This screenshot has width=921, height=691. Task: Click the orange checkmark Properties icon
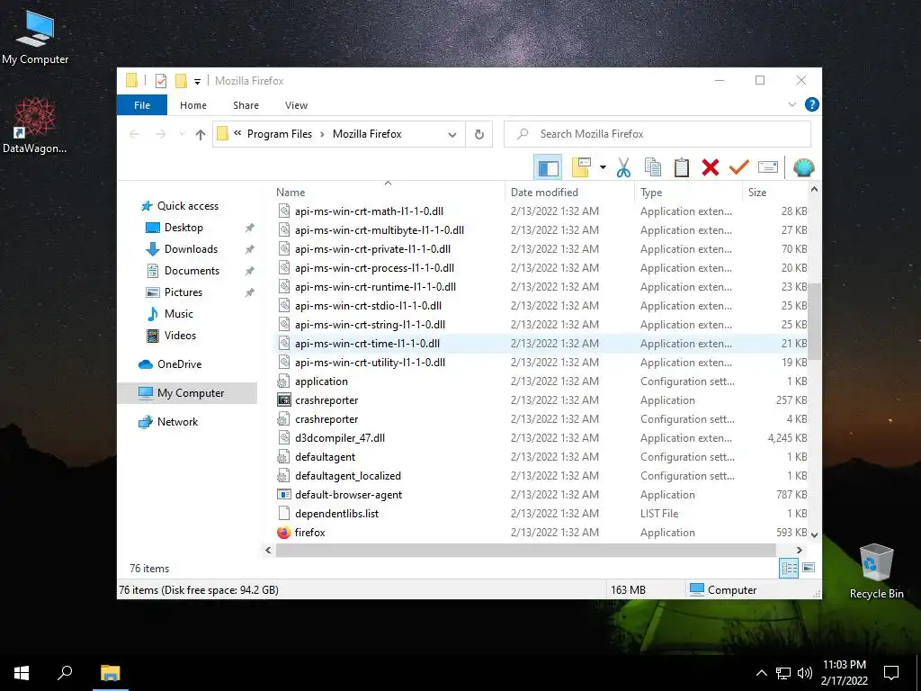tap(739, 168)
